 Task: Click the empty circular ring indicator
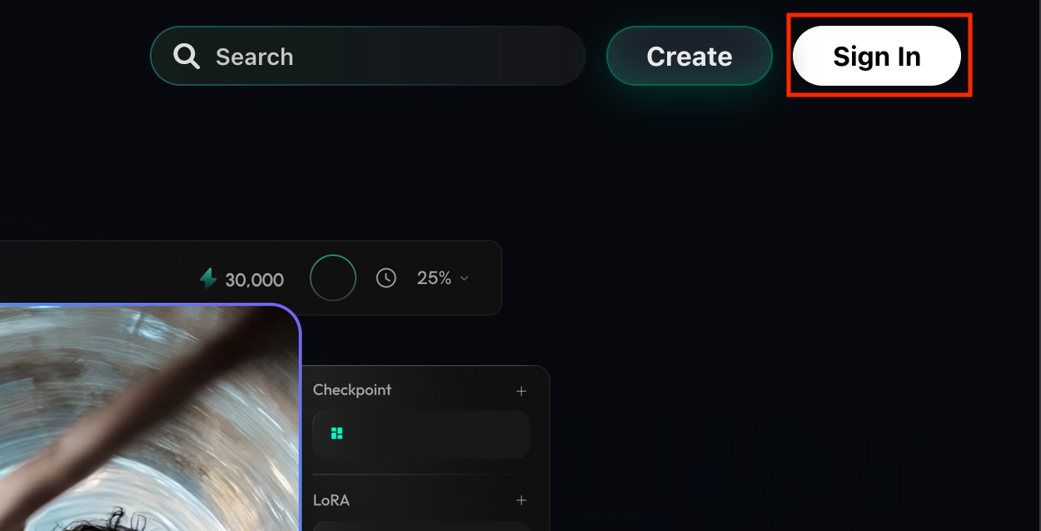pyautogui.click(x=333, y=278)
